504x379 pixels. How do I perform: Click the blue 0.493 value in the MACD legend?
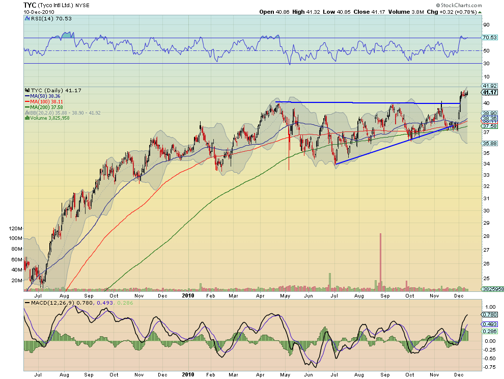(105, 303)
